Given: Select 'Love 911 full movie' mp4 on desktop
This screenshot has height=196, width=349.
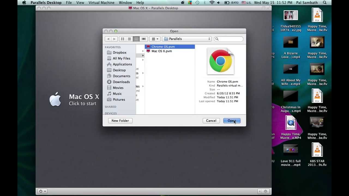Looking at the screenshot, I should (x=291, y=155).
